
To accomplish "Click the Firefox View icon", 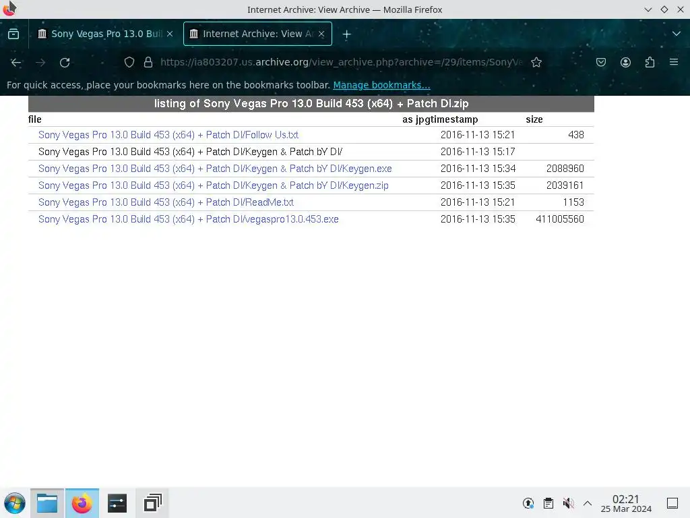I will [13, 34].
